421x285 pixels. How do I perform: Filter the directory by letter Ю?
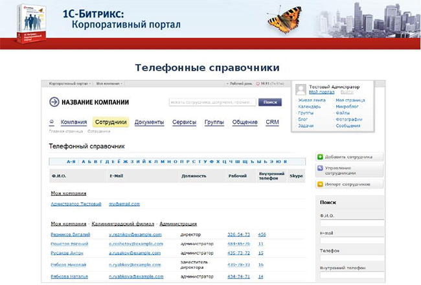click(x=279, y=161)
